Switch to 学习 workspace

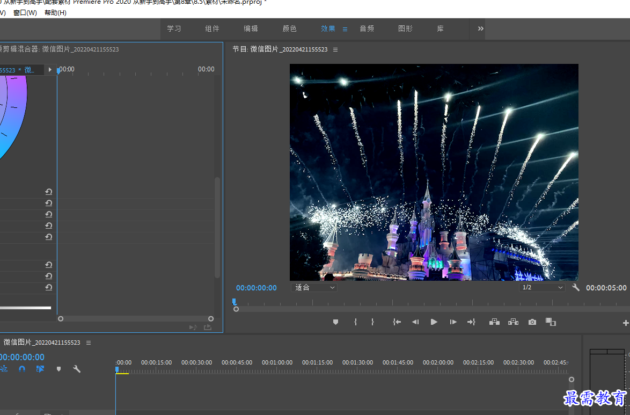click(x=174, y=28)
